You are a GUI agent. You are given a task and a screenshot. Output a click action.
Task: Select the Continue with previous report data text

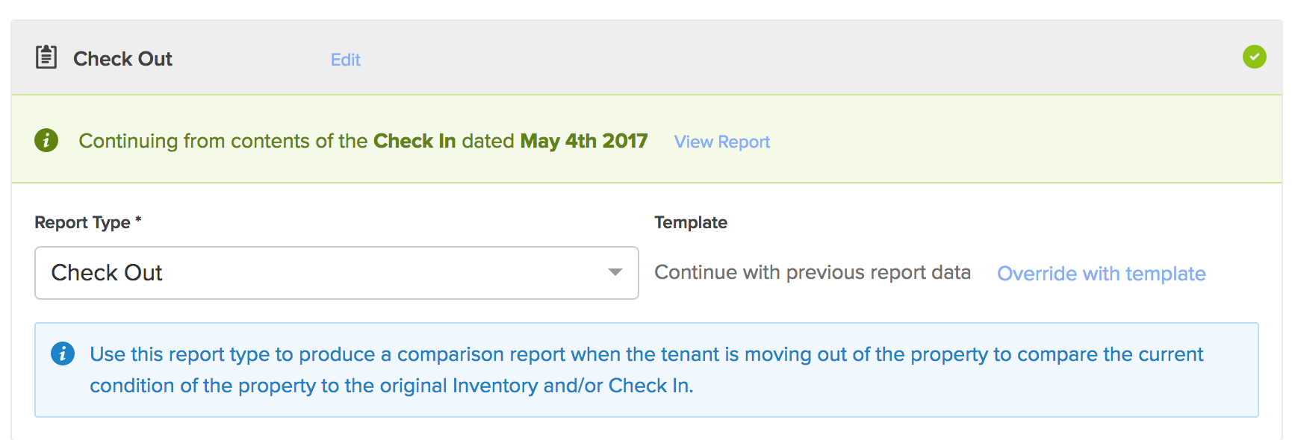click(x=813, y=272)
